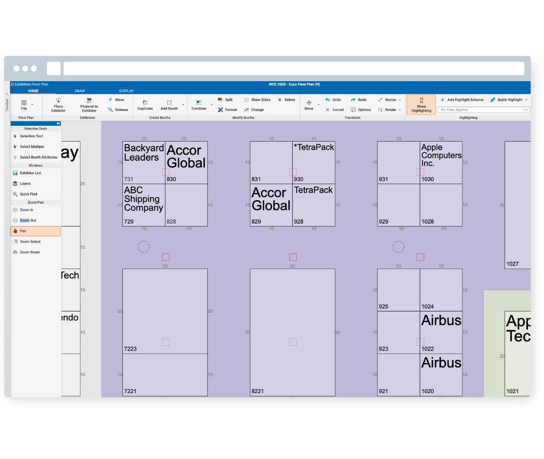The height and width of the screenshot is (459, 544).
Task: Select the empty booth 7221
Action: [165, 375]
